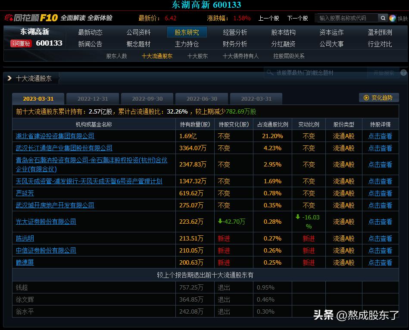Click the 下一个股 button
409x330 pixels.
299,18
